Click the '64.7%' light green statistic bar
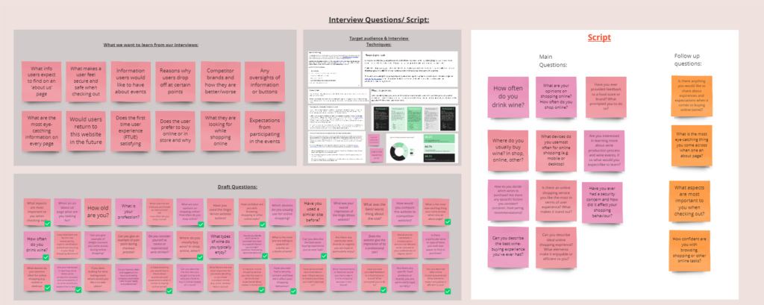 click(x=440, y=148)
